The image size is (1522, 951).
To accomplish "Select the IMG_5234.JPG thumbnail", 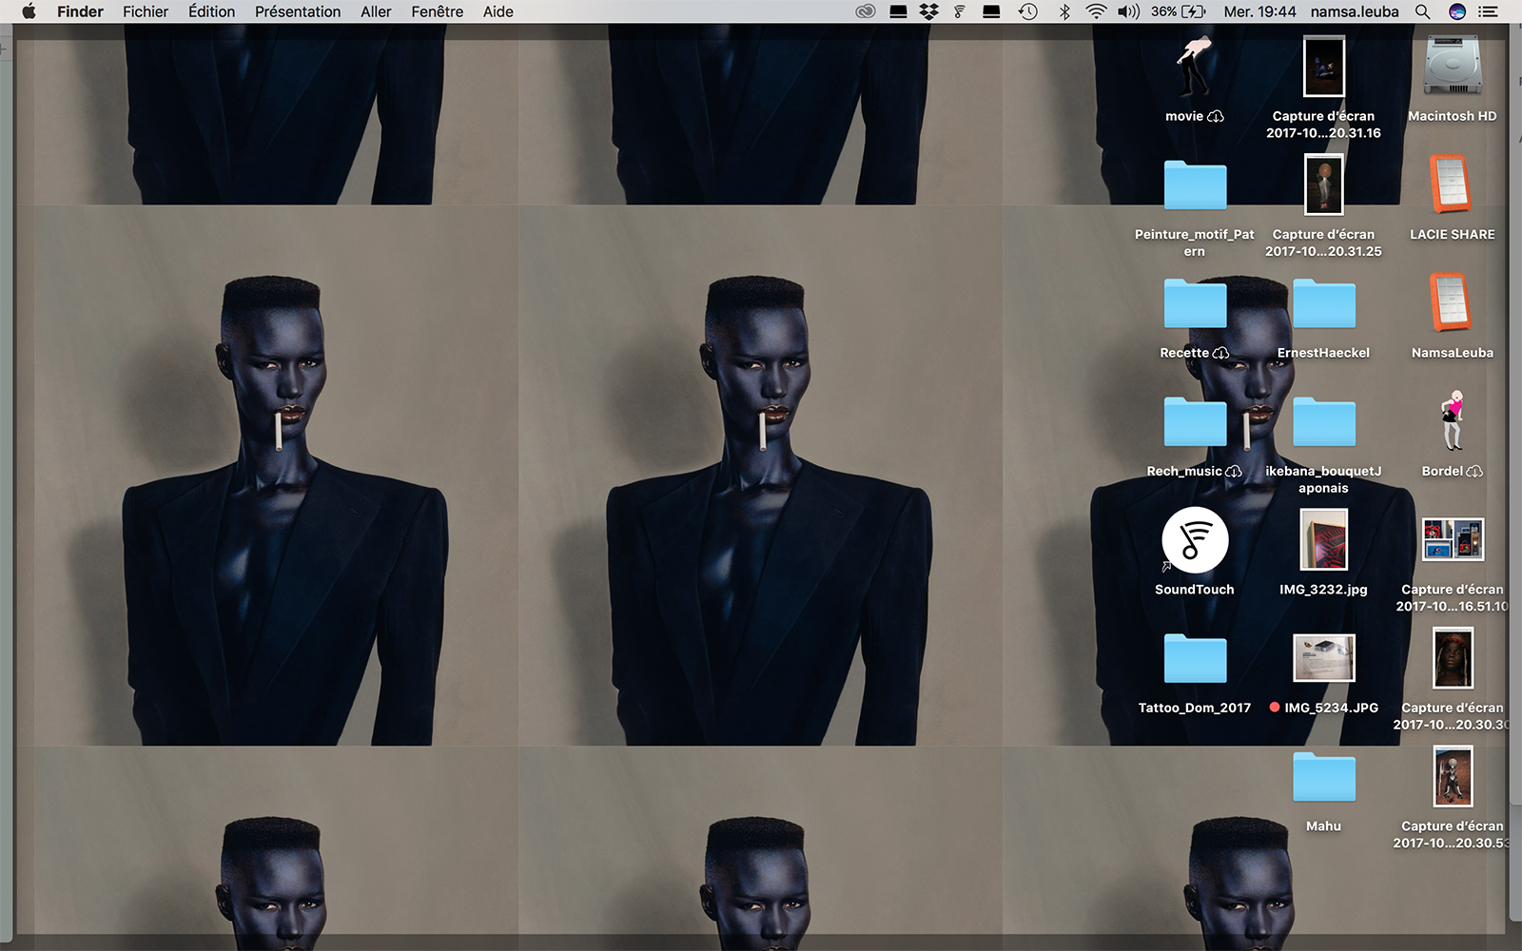I will click(x=1323, y=658).
